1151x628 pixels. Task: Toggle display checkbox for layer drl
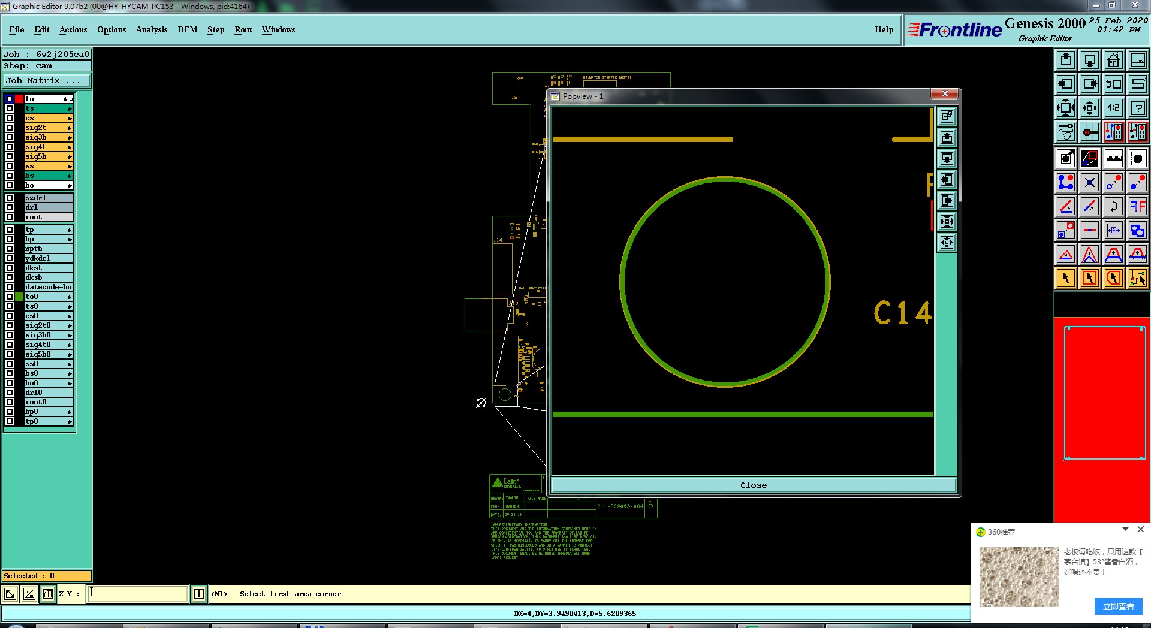coord(10,207)
